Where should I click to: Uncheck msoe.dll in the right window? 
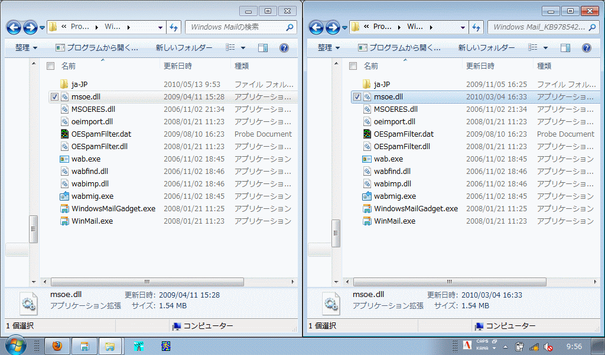357,96
